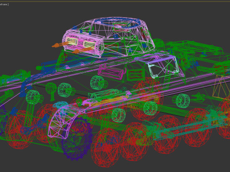Open the Wireframe shading viewport label menu

pos(4,4)
